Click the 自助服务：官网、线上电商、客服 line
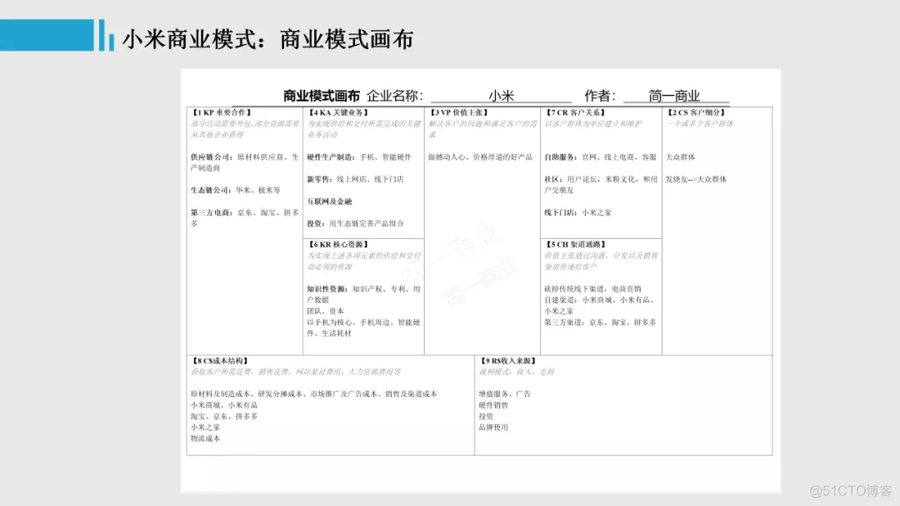The height and width of the screenshot is (506, 900). click(x=600, y=156)
